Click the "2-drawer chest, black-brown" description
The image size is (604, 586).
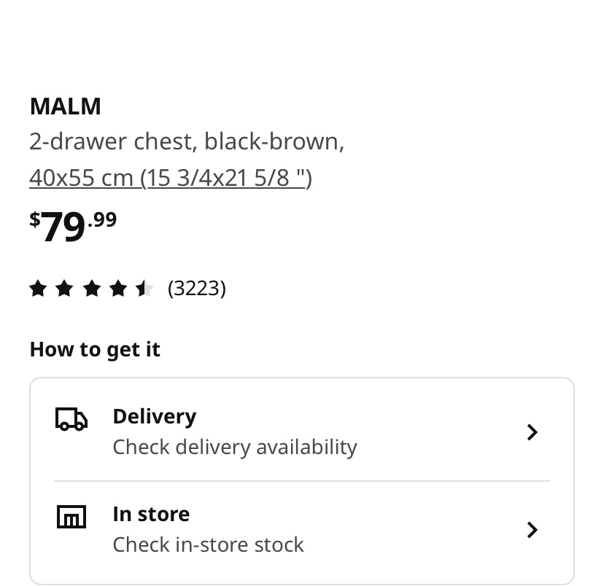point(186,141)
